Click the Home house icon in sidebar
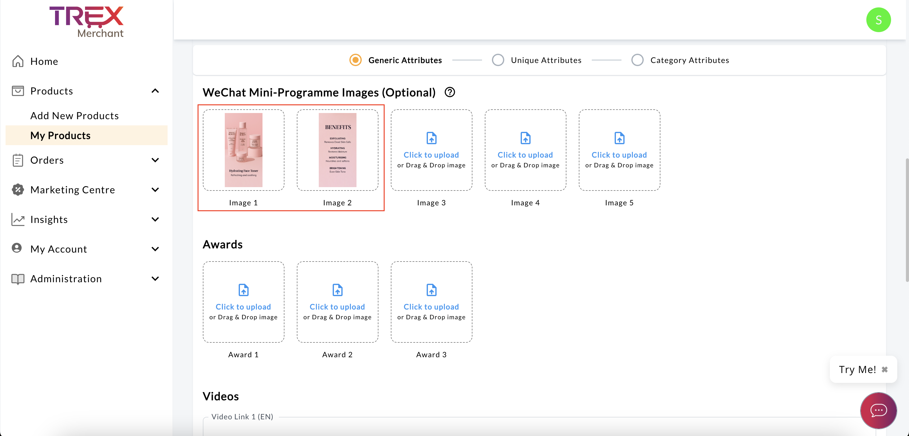Screen dimensions: 909x436 (x=18, y=61)
